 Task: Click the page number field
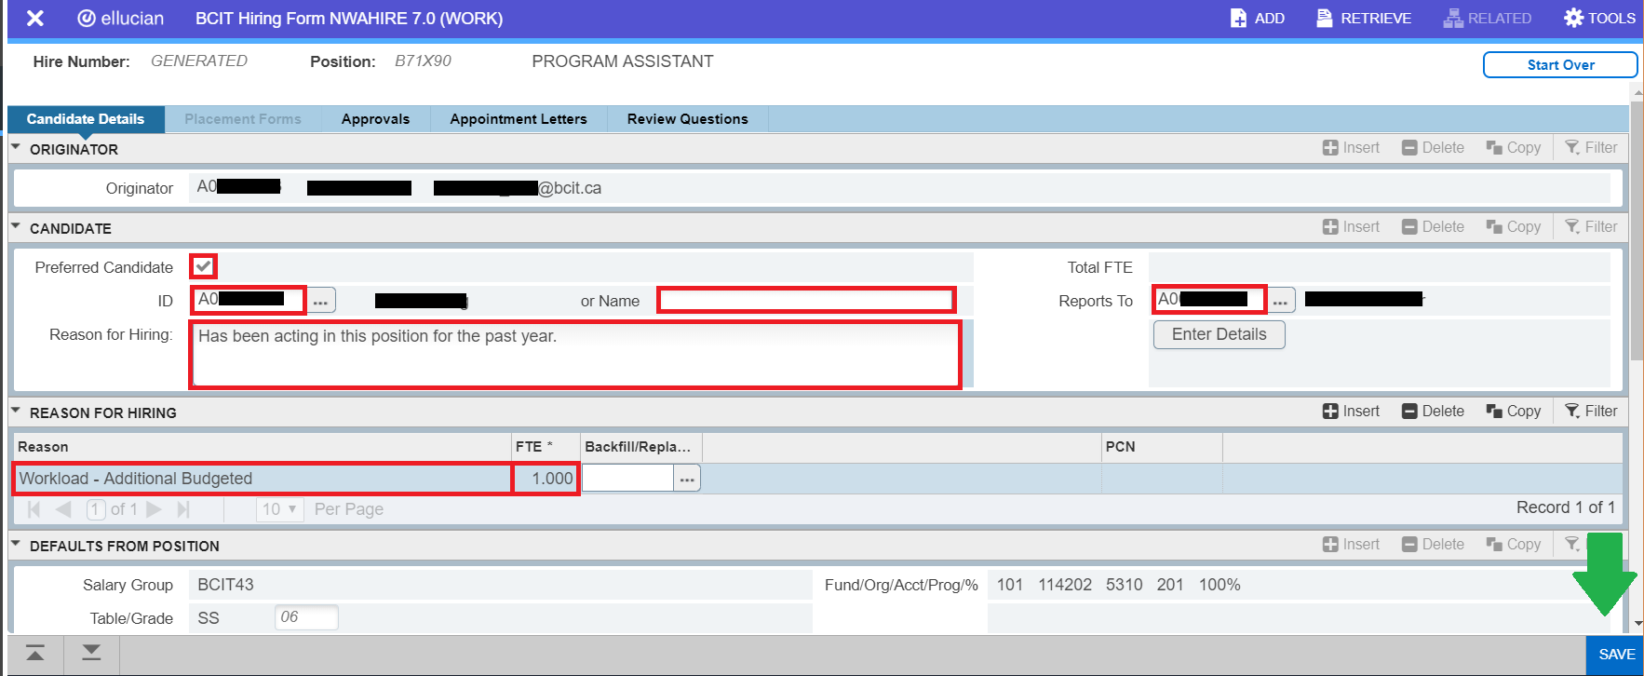(x=96, y=509)
